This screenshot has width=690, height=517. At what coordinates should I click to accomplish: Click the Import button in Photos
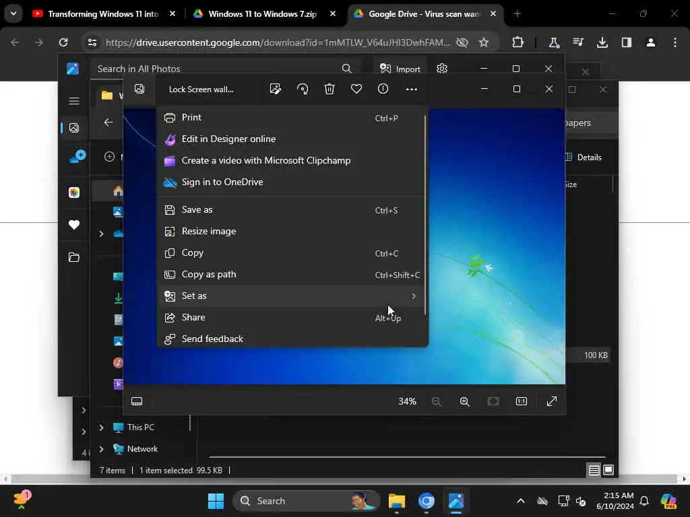(x=400, y=69)
